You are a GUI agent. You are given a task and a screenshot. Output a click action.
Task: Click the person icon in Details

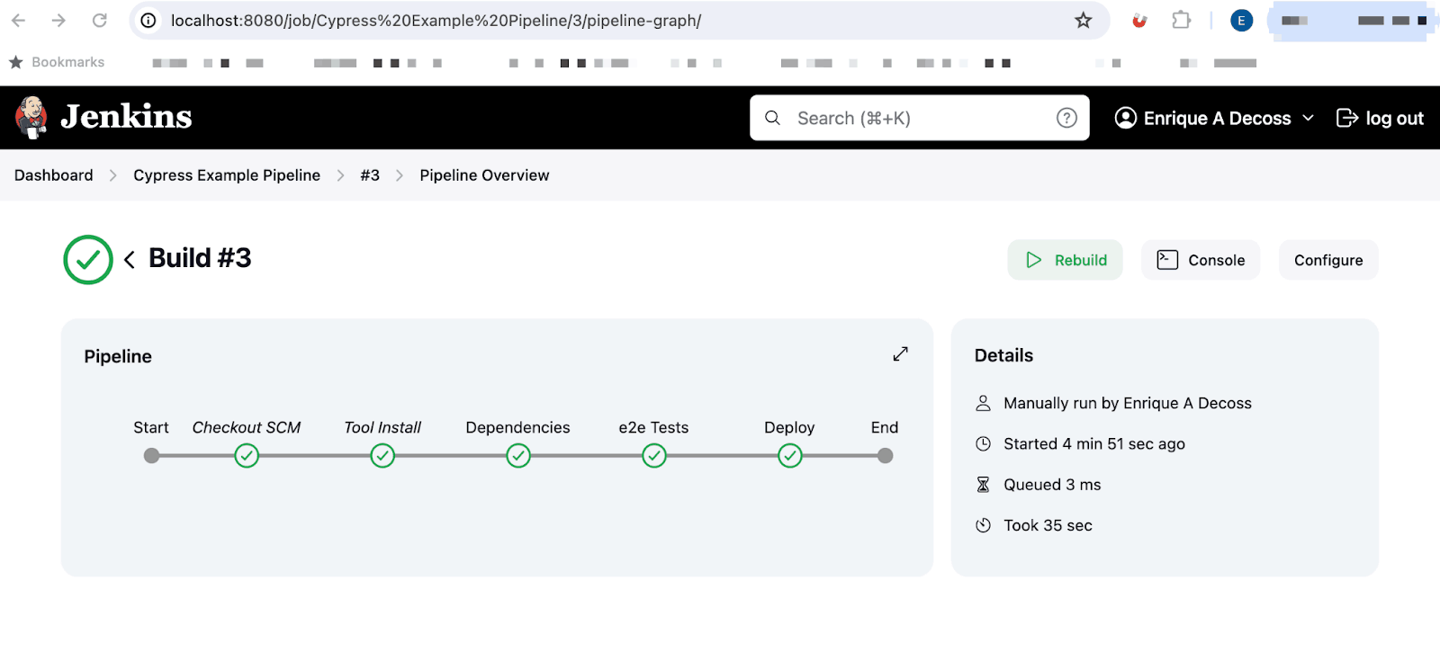coord(984,403)
